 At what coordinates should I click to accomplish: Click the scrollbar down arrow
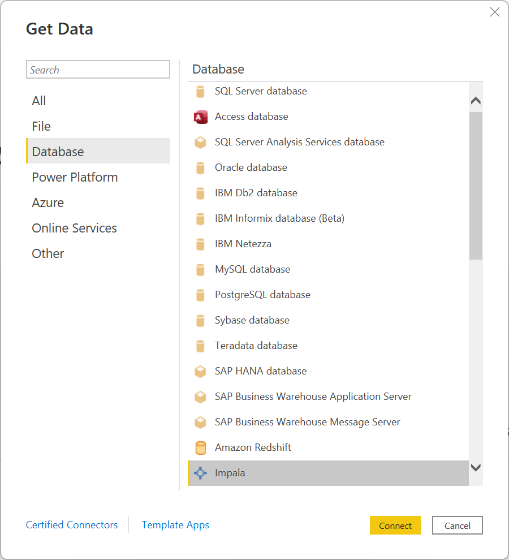(x=476, y=468)
